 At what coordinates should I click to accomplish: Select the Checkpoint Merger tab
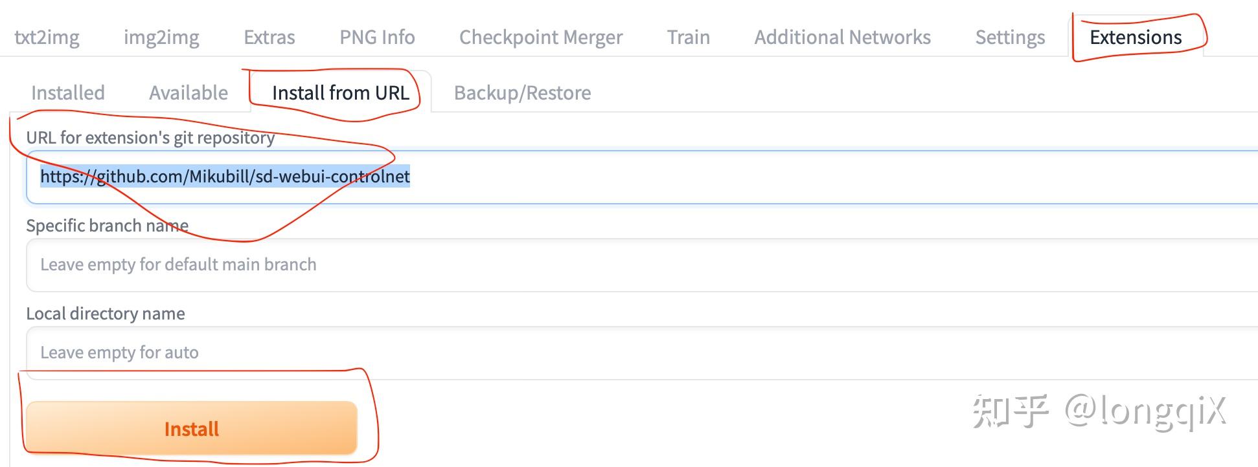pyautogui.click(x=540, y=38)
